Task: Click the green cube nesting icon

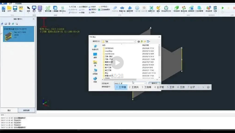Action: tap(177, 9)
